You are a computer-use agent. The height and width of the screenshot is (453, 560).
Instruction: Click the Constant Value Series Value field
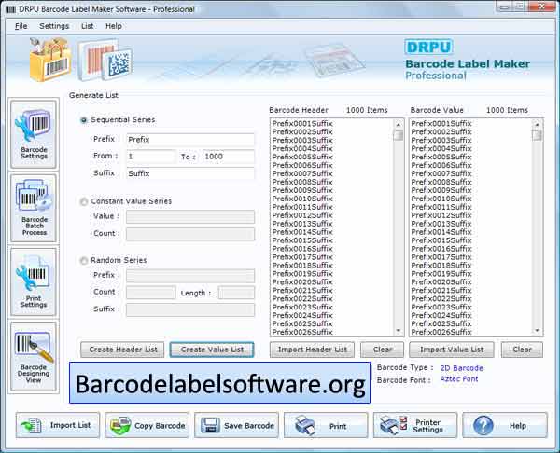190,217
